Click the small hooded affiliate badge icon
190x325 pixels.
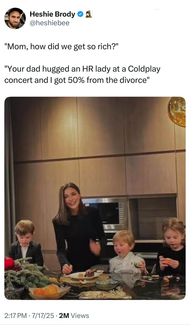point(89,14)
